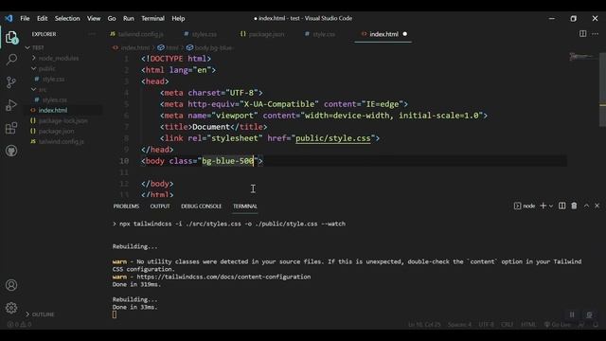606x341 pixels.
Task: Select the index.html editor tab
Action: tap(383, 34)
